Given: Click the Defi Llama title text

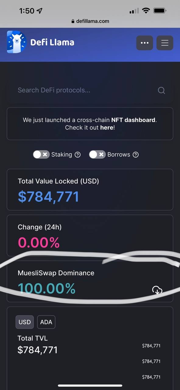Looking at the screenshot, I should 52,42.
